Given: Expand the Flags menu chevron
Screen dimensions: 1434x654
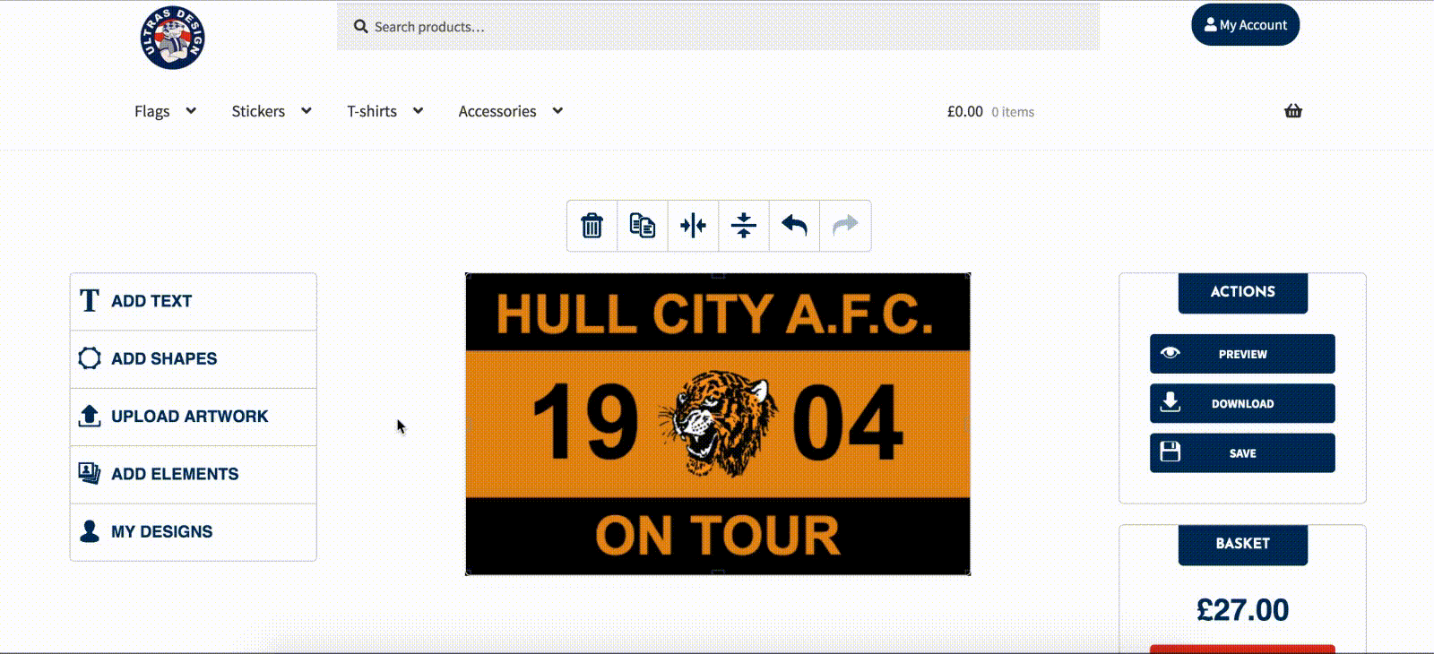Looking at the screenshot, I should (x=191, y=111).
